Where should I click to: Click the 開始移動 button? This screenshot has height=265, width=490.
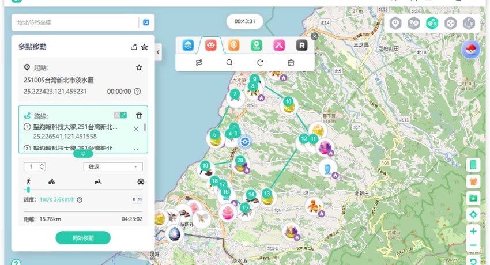(x=83, y=238)
